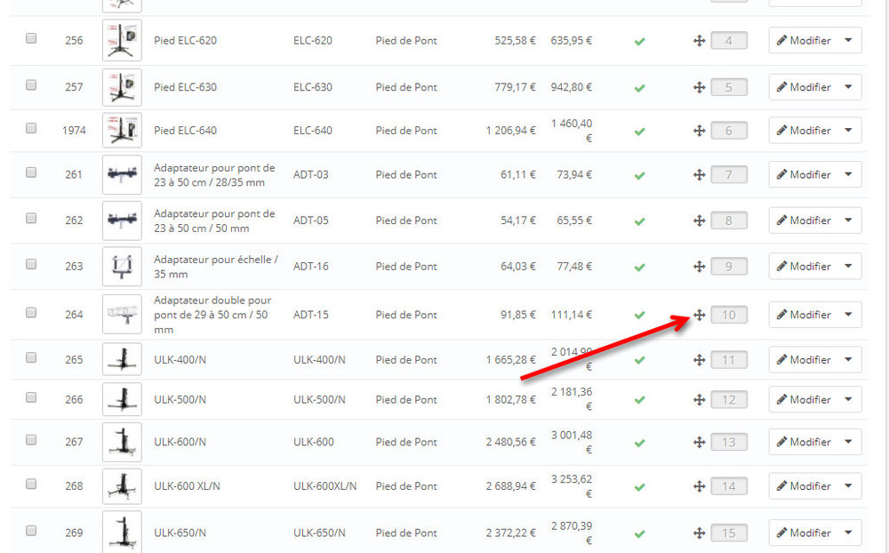
Task: Click Modifier for ULK-600 XL/N
Action: pyautogui.click(x=804, y=486)
